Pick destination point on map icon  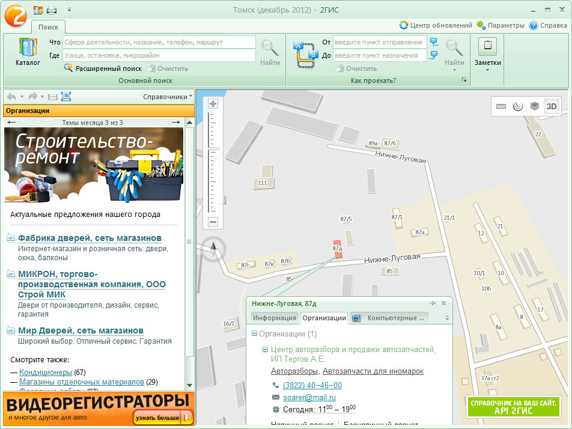tap(434, 55)
